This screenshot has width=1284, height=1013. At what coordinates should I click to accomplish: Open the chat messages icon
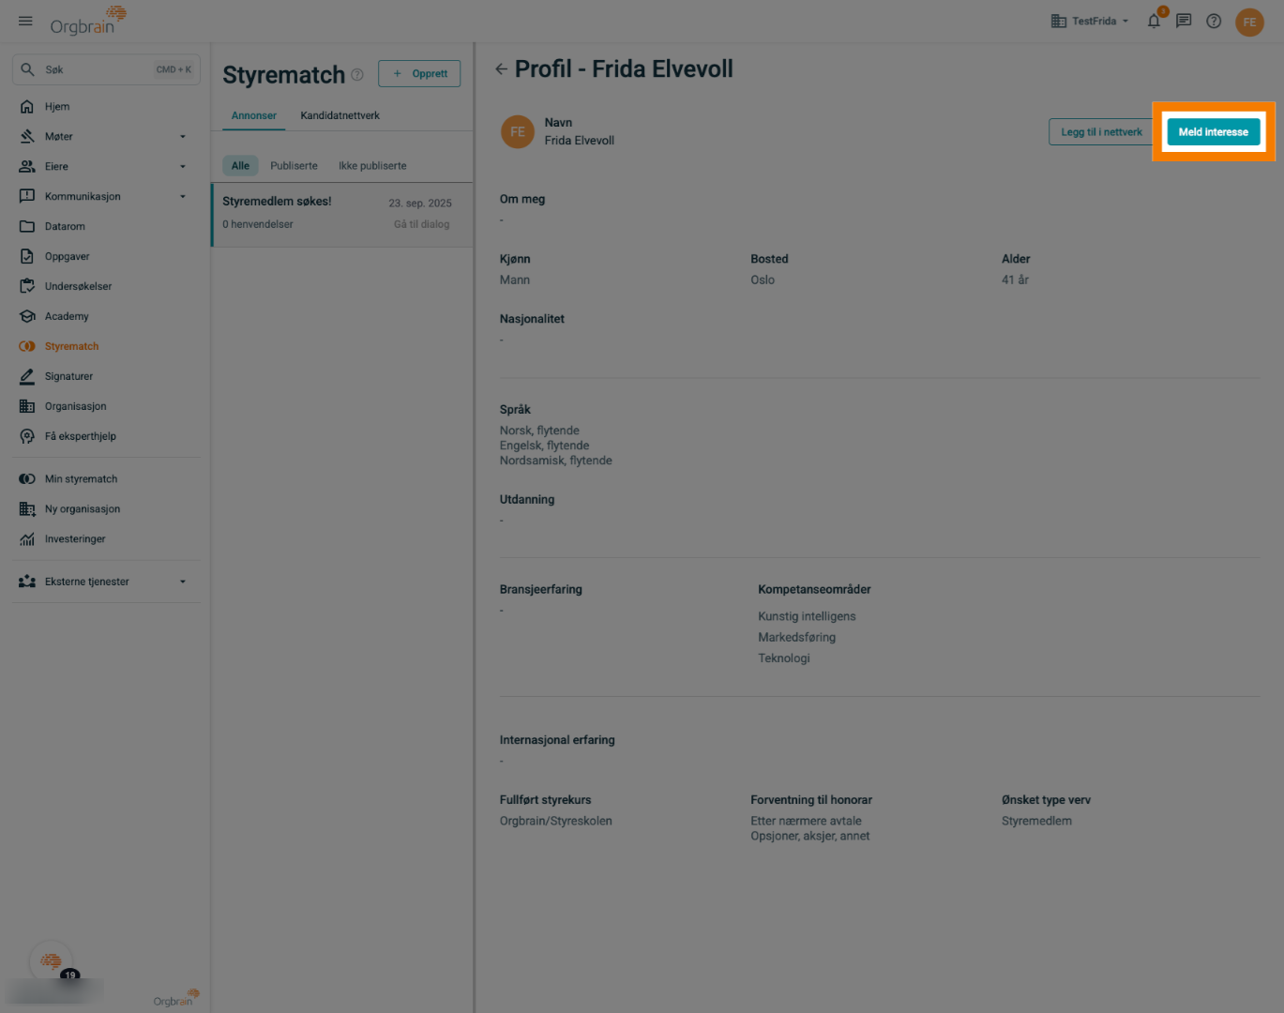point(1184,21)
